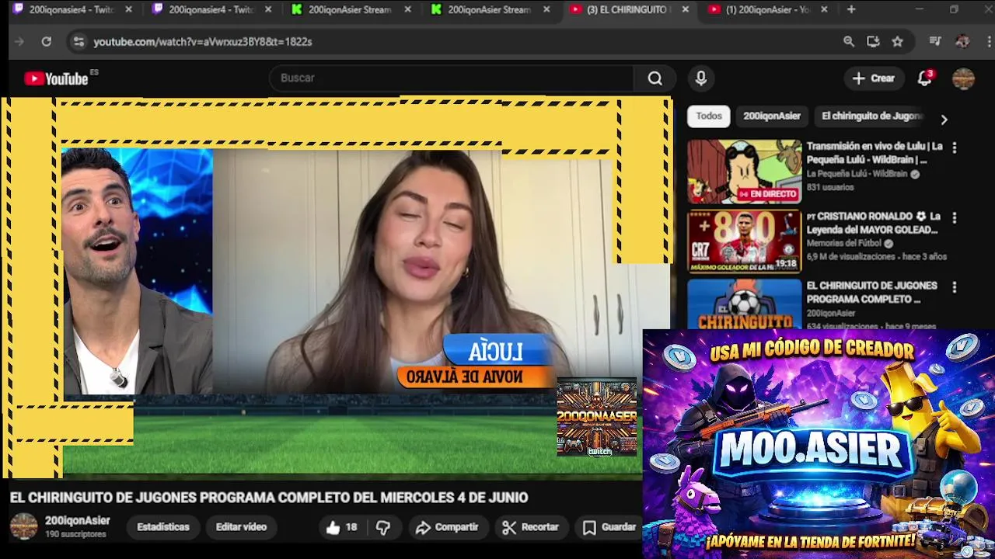The height and width of the screenshot is (559, 995).
Task: Switch to second 200iqonAsier Stream tab
Action: [488, 9]
